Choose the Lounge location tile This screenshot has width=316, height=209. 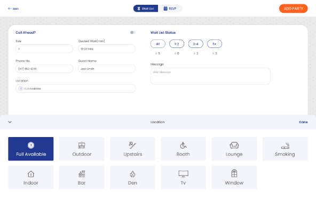234,149
